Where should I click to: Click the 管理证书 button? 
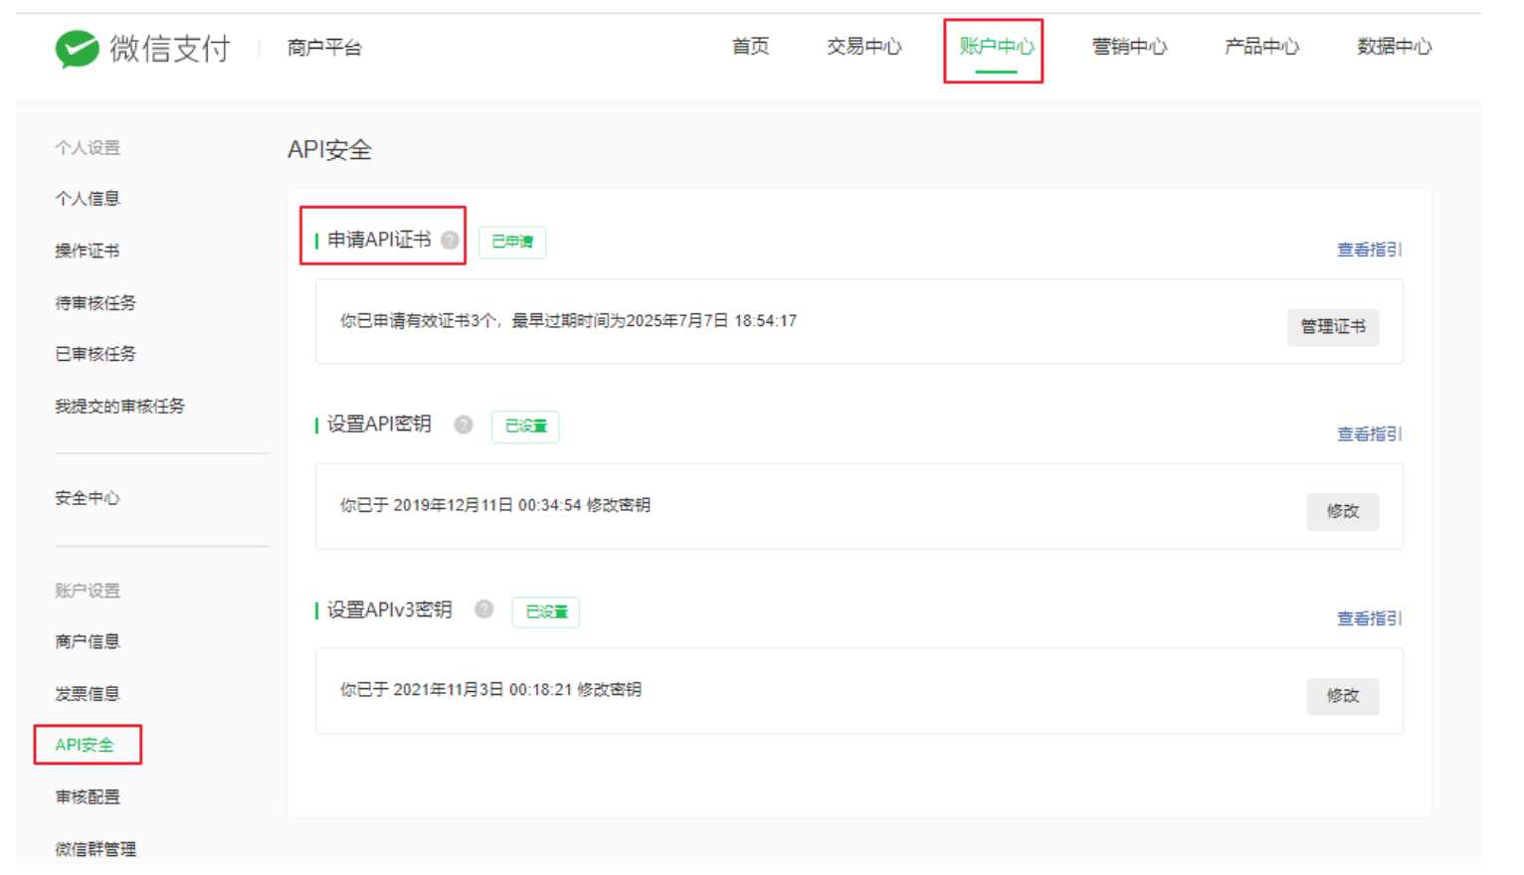(1333, 327)
